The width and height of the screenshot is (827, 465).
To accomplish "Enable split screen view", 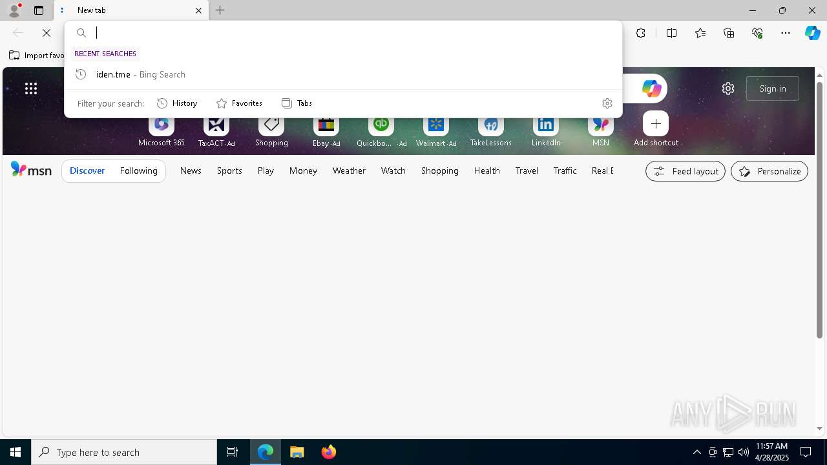I will (x=671, y=33).
